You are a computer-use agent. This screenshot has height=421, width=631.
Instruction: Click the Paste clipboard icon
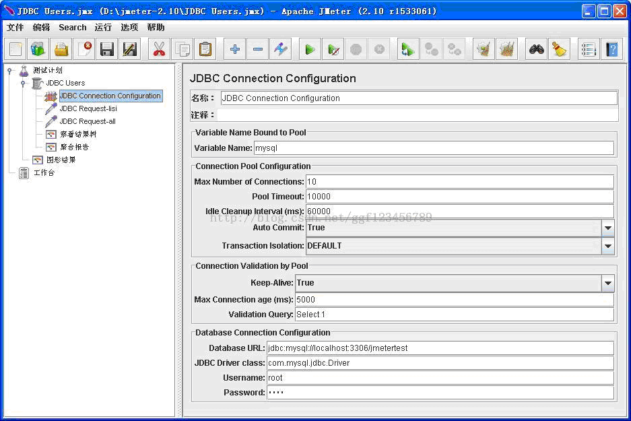pyautogui.click(x=205, y=49)
